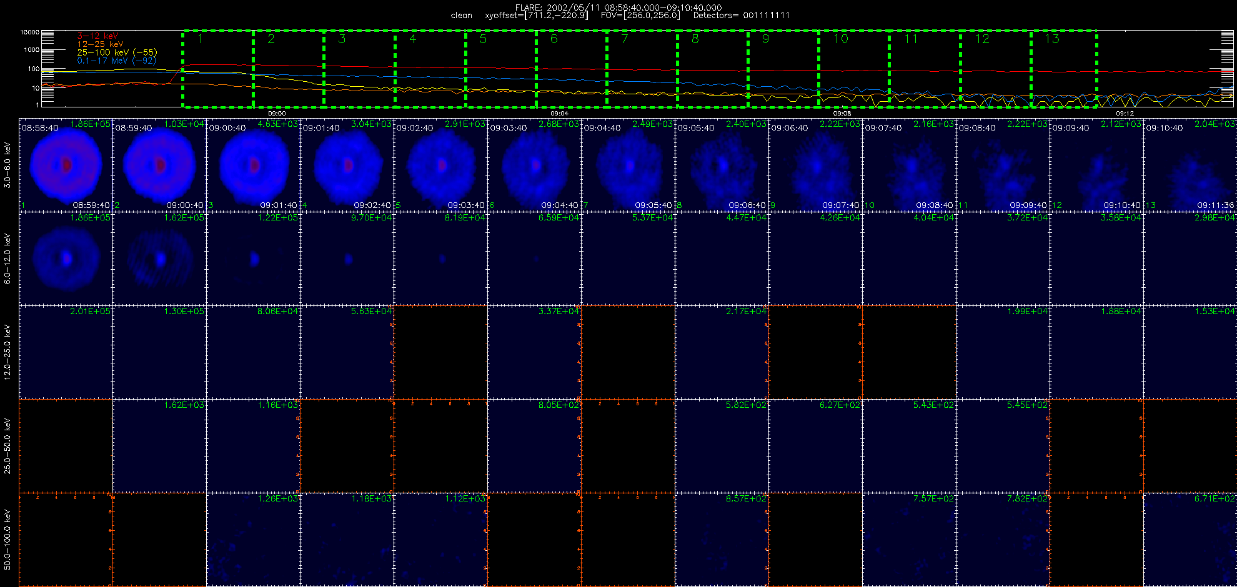
Task: Click the 09:00 time axis label
Action: 277,114
